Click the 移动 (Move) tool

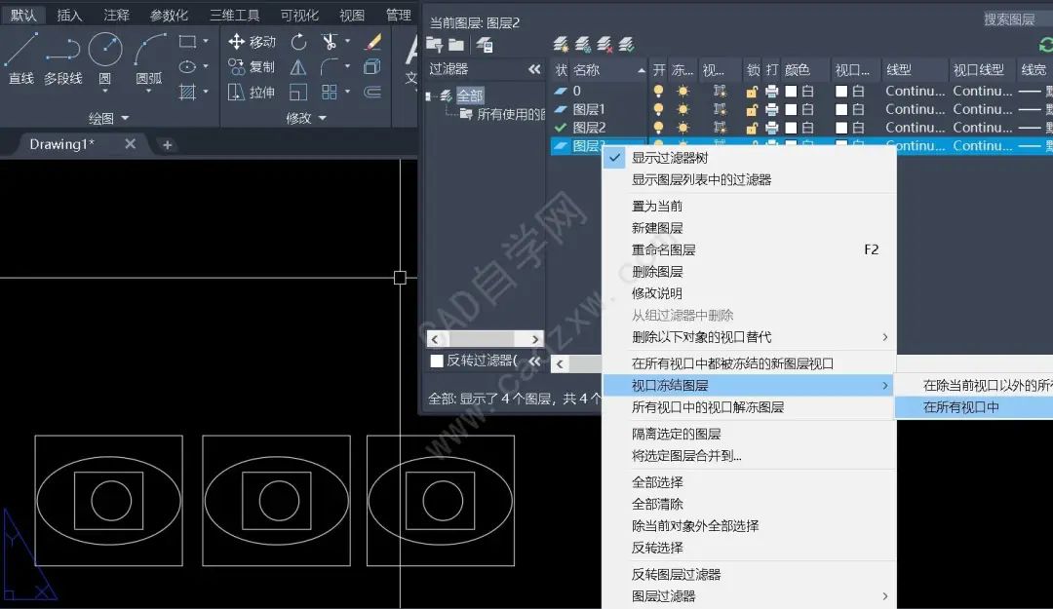(x=252, y=42)
